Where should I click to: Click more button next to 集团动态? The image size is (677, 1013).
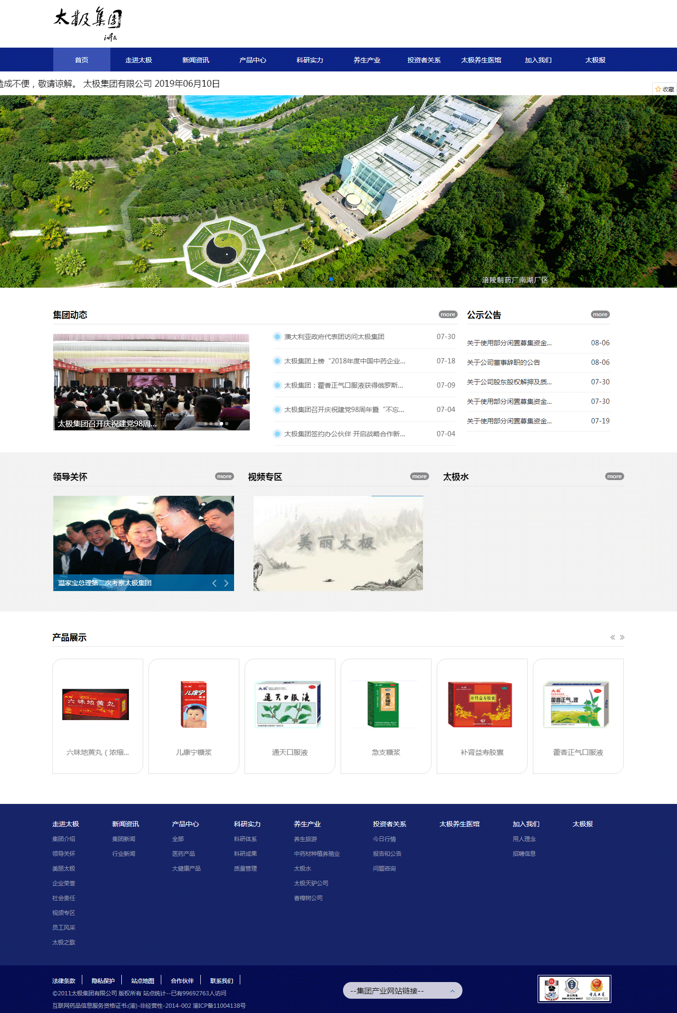click(x=448, y=314)
